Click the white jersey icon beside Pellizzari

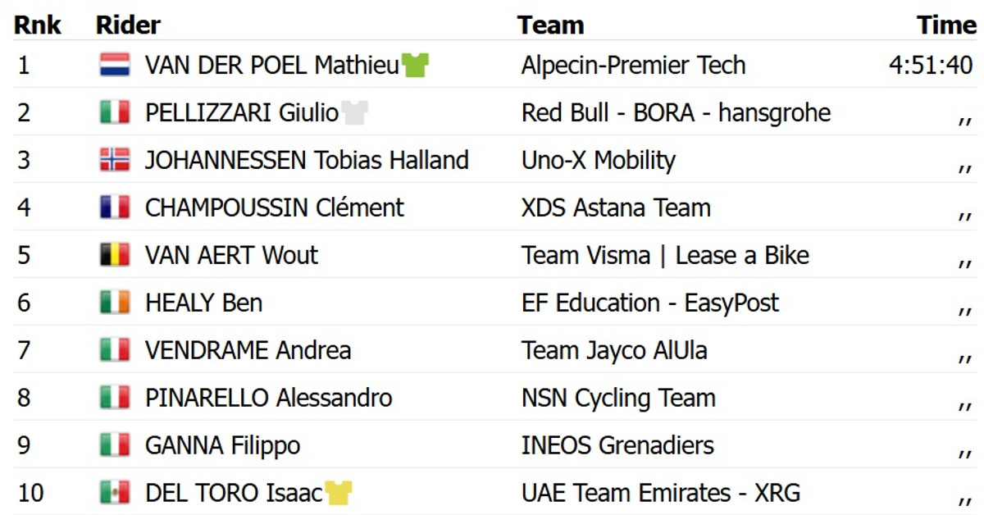click(355, 112)
